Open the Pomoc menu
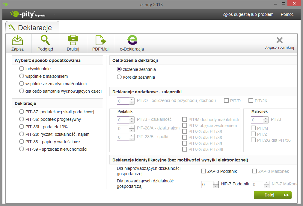303x206 pixels. coord(287,14)
